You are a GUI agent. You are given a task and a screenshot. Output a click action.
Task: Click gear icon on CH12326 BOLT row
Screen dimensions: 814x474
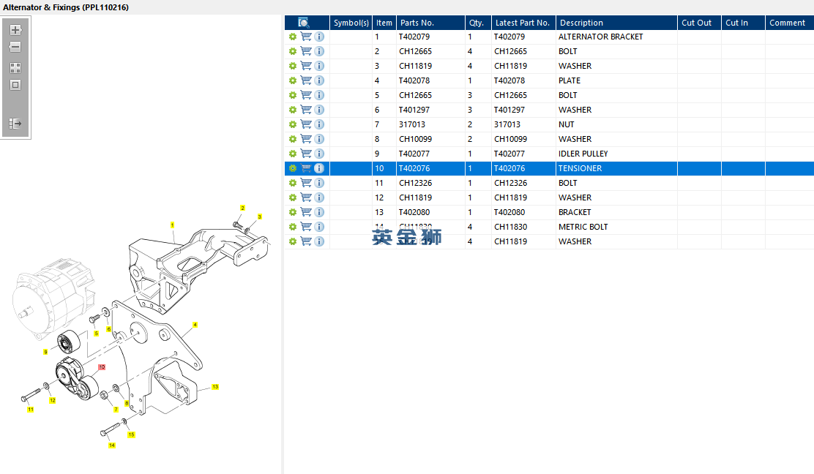[x=293, y=183]
